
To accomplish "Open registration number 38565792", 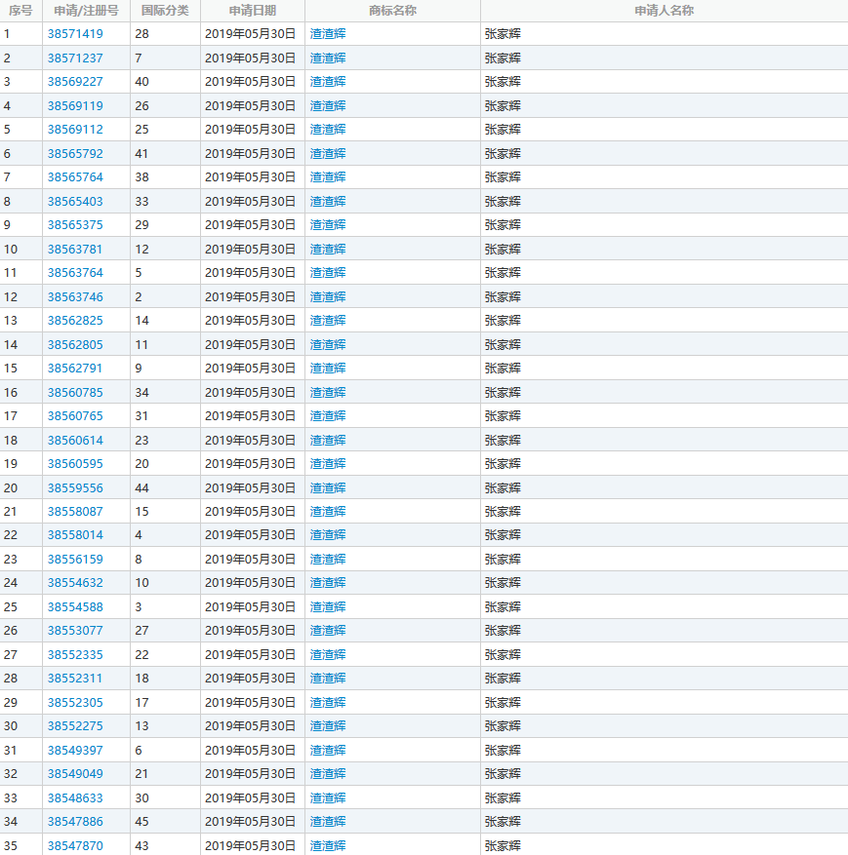I will point(75,154).
